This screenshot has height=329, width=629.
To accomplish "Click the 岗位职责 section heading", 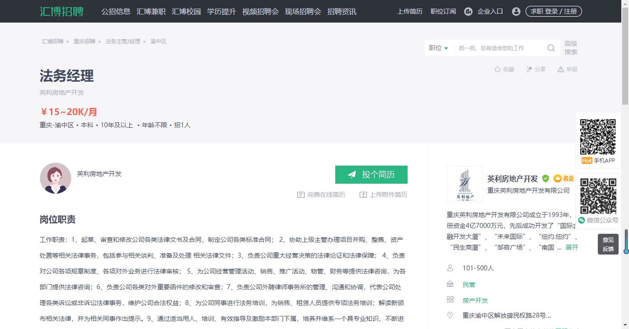I will 58,220.
